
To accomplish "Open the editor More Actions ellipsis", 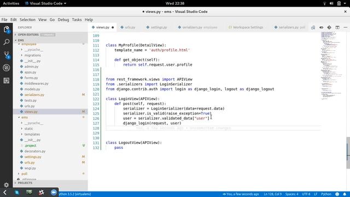I will [x=346, y=27].
